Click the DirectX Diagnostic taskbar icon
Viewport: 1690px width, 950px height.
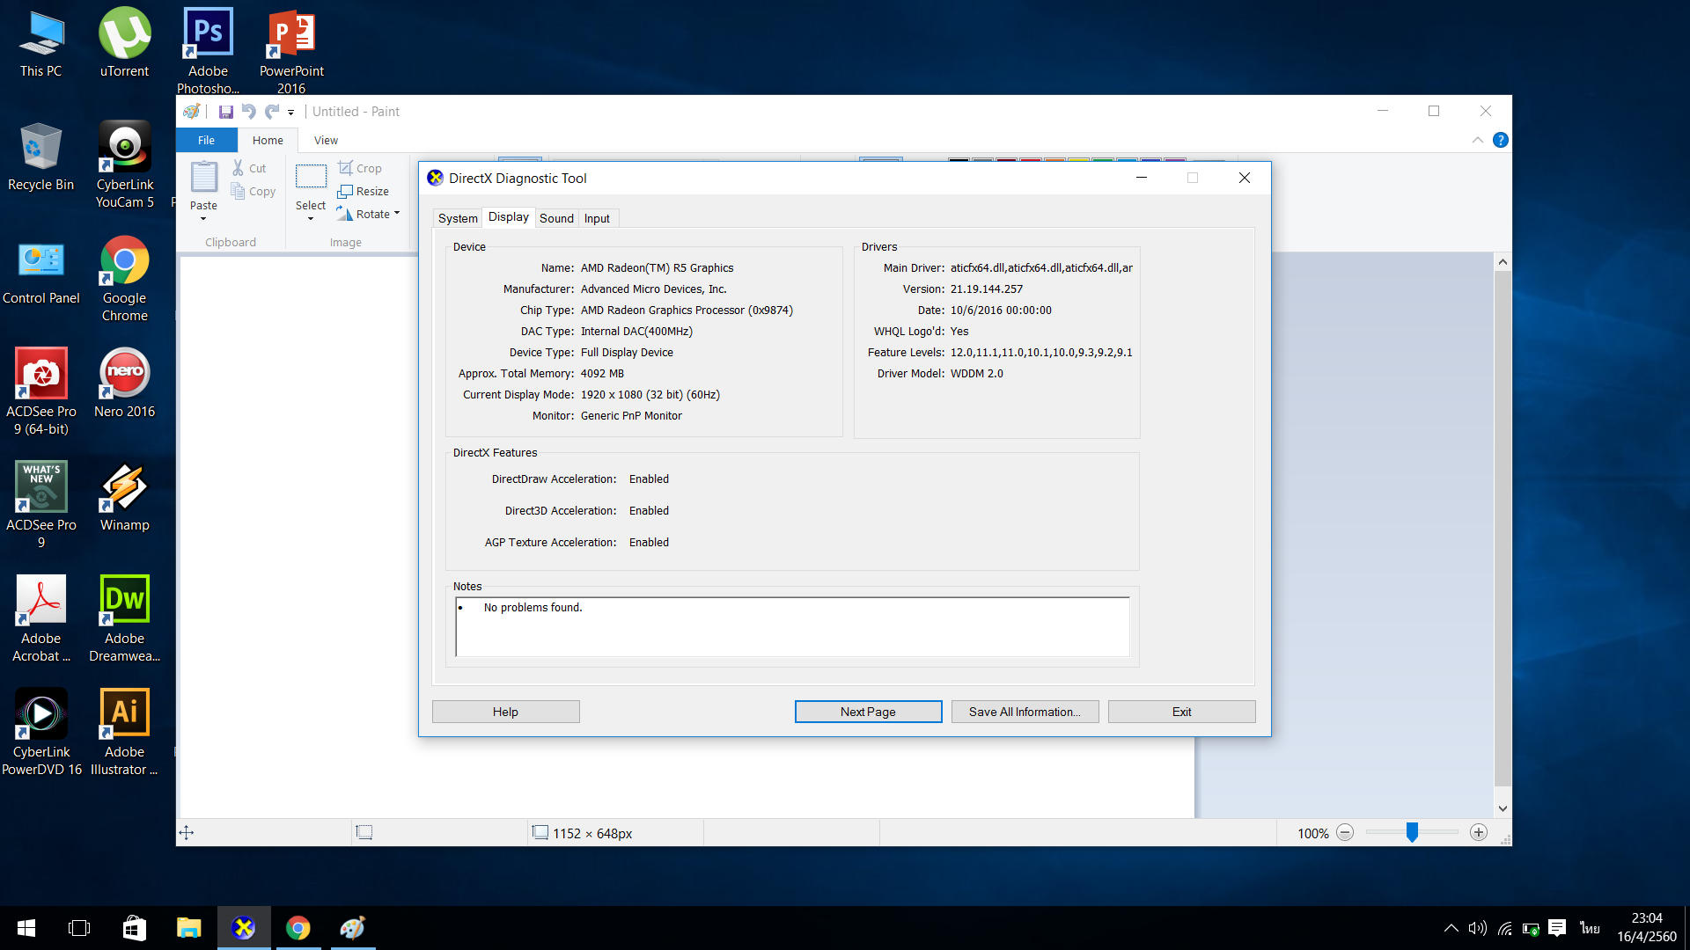click(244, 928)
